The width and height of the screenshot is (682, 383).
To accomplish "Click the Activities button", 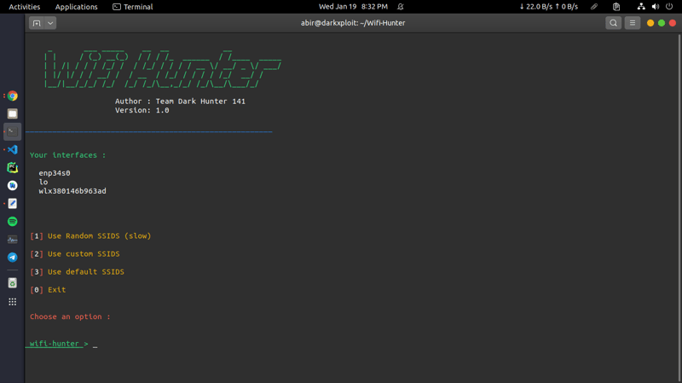I will (25, 7).
